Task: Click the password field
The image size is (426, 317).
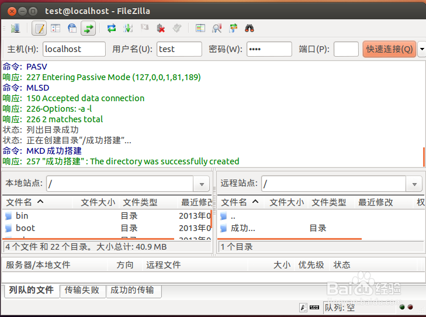Action: pos(269,49)
